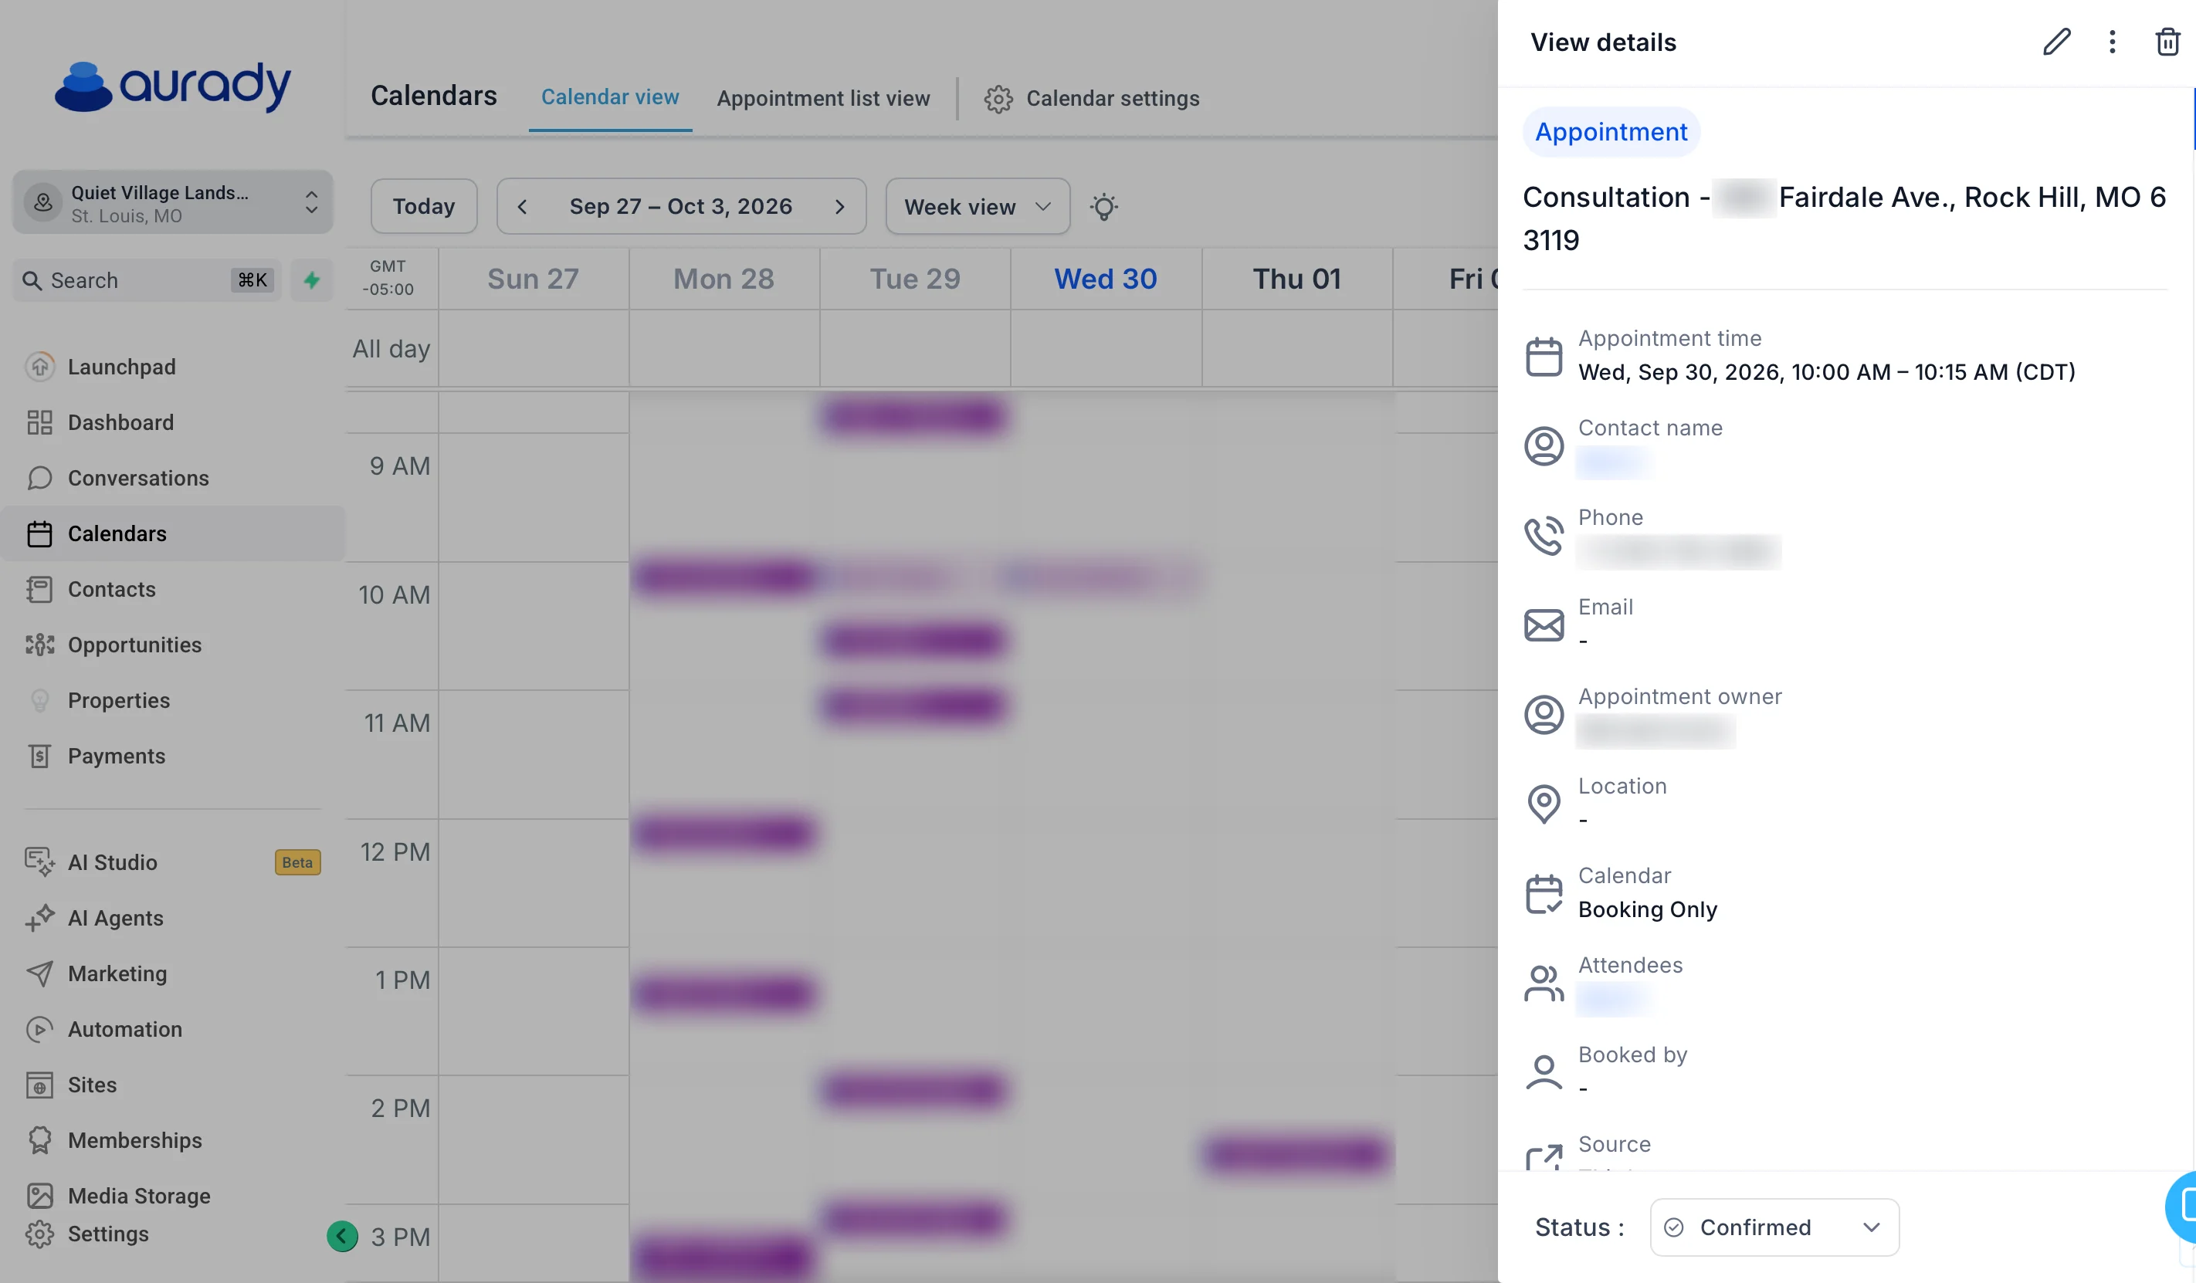The width and height of the screenshot is (2196, 1283).
Task: Open Media Storage in the sidebar
Action: pyautogui.click(x=172, y=1196)
